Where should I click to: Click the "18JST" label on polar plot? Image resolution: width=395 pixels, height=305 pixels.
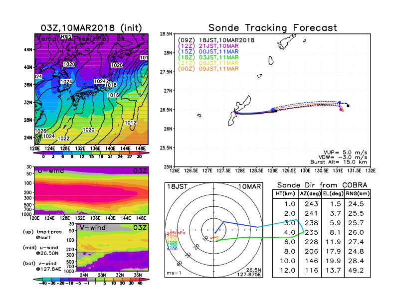point(178,187)
